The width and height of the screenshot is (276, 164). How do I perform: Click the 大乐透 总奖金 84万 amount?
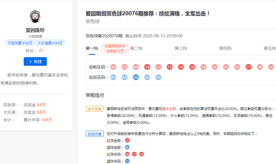41,112
